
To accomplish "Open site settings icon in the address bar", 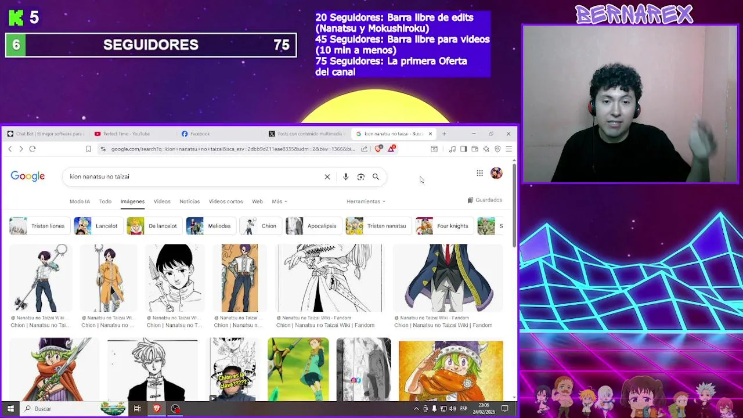I will (x=103, y=149).
